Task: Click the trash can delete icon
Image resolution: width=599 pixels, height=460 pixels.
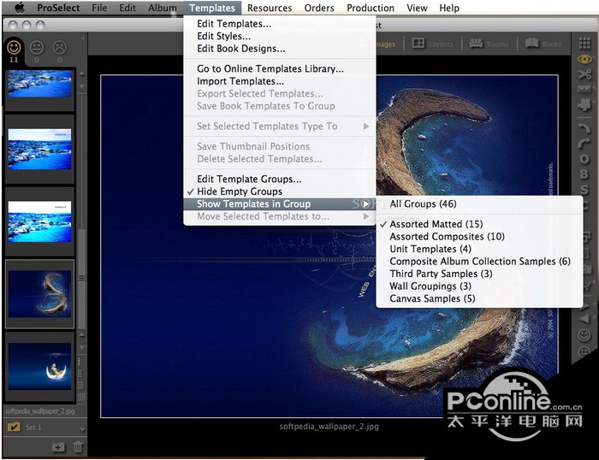Action: [78, 446]
